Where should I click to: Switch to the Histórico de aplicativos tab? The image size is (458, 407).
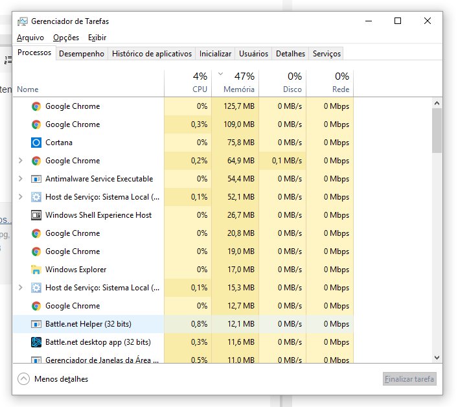[152, 54]
